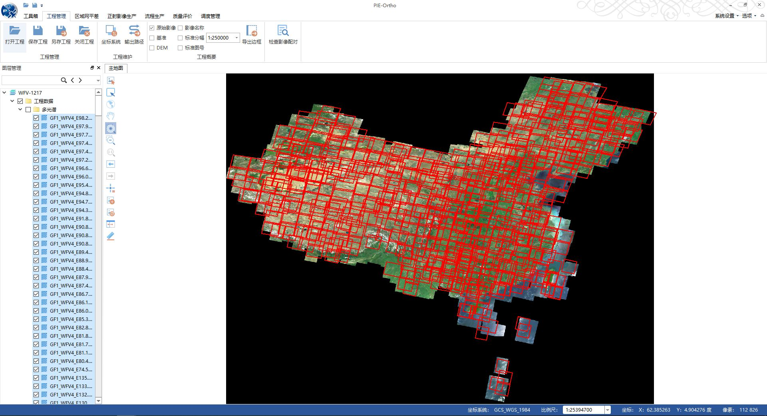The height and width of the screenshot is (416, 767).
Task: Switch to 区域网平差 ribbon tab
Action: pos(87,16)
